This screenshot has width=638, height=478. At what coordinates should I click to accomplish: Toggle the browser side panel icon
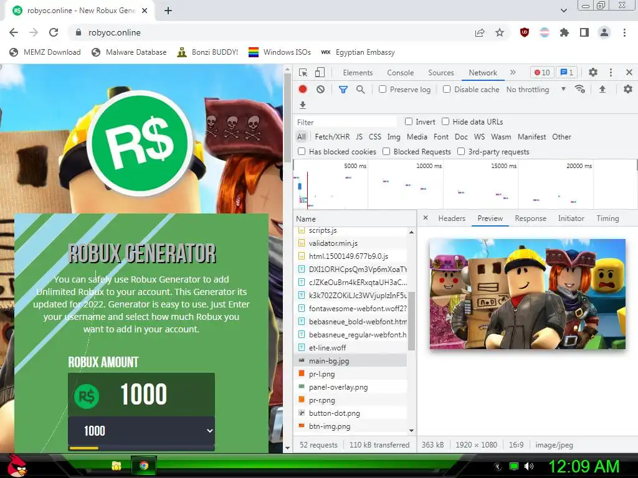[584, 32]
